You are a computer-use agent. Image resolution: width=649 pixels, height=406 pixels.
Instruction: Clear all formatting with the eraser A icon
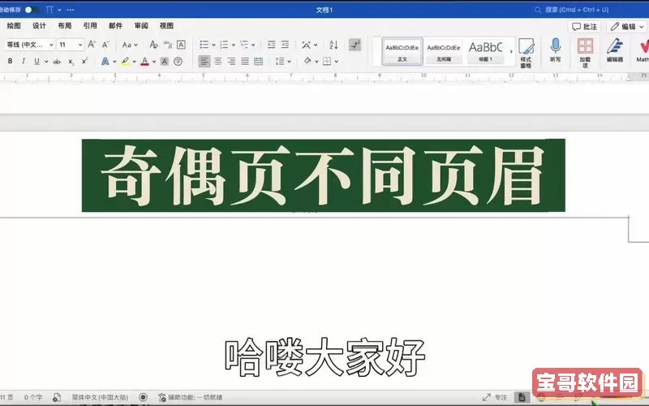pyautogui.click(x=153, y=45)
